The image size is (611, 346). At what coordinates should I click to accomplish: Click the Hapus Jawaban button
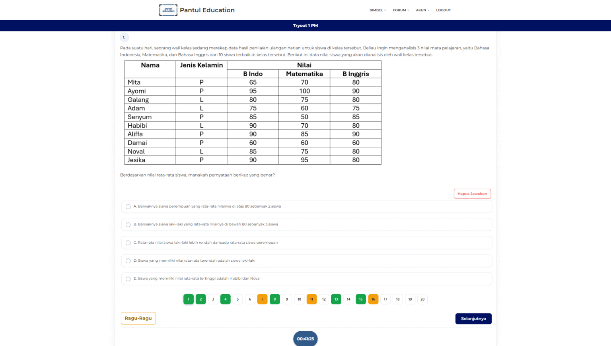pyautogui.click(x=472, y=194)
